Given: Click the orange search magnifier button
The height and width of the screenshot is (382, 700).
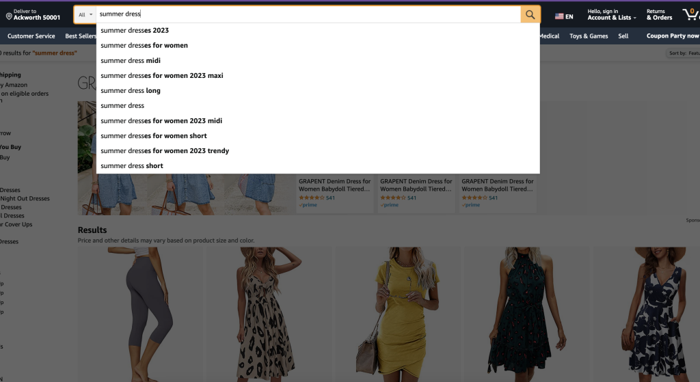Looking at the screenshot, I should (x=530, y=14).
